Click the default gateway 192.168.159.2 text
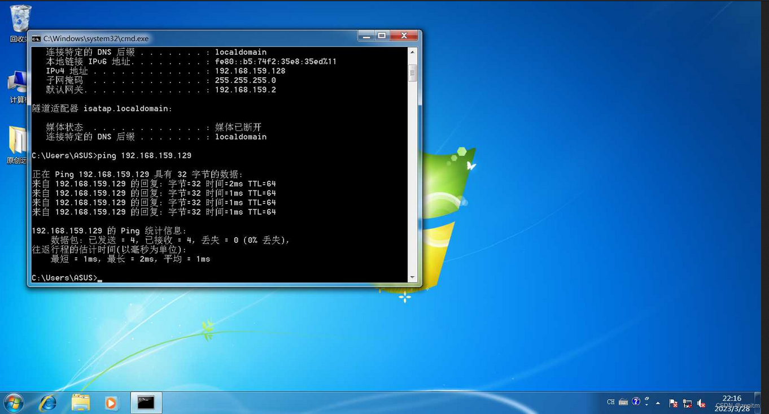Viewport: 769px width, 414px height. tap(246, 90)
